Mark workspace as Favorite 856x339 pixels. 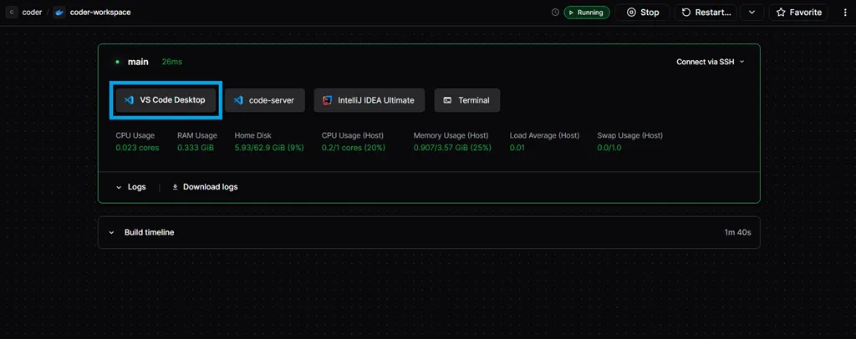(798, 12)
